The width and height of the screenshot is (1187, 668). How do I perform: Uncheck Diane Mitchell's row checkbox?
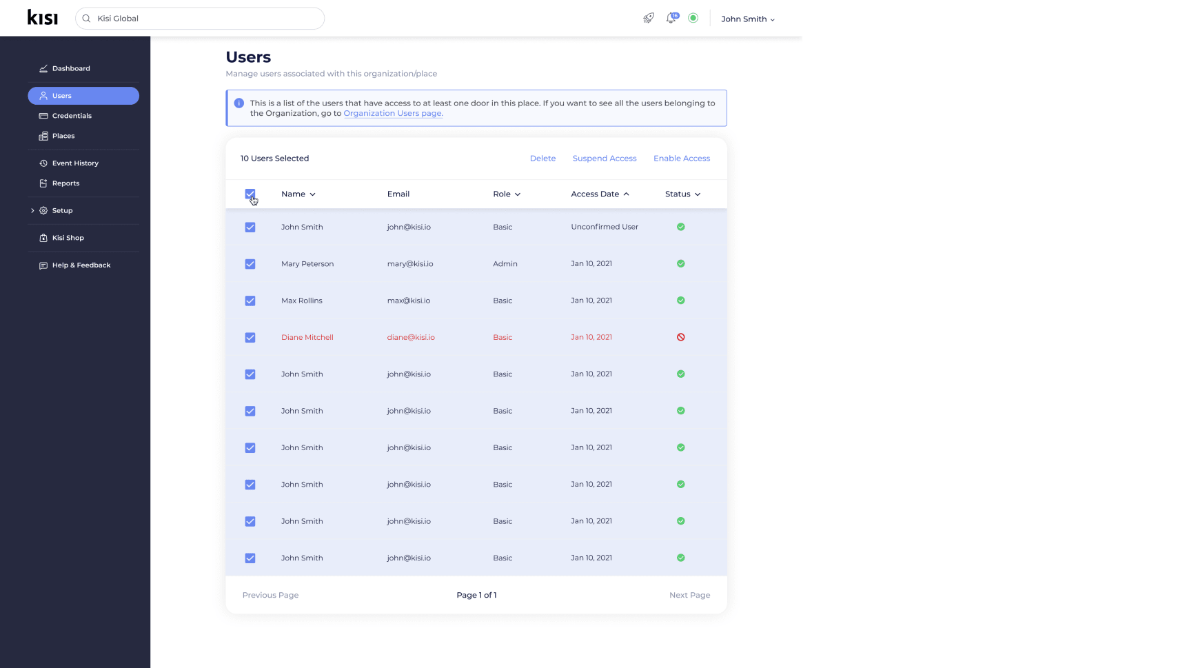pos(250,337)
